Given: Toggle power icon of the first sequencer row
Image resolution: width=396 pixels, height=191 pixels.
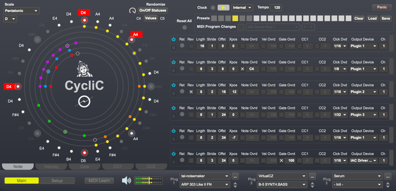Looking at the screenshot, I should pos(174,39).
